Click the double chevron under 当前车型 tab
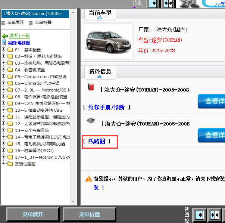 tap(100, 18)
